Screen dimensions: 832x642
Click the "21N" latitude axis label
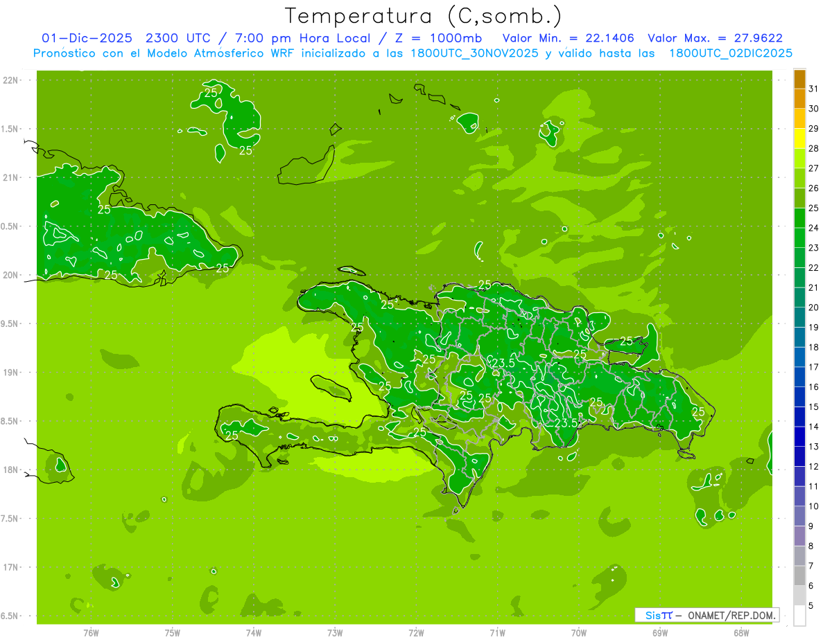click(11, 177)
